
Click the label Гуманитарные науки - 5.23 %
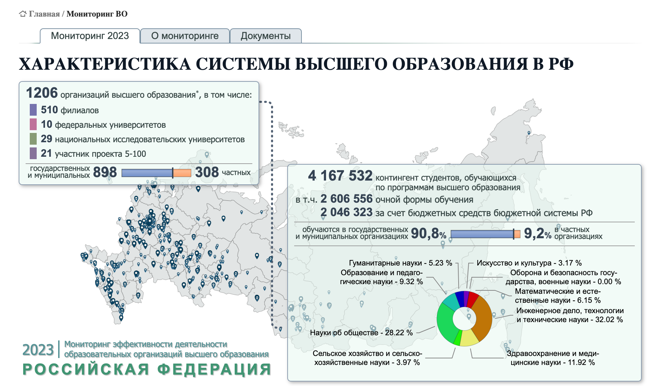click(400, 263)
